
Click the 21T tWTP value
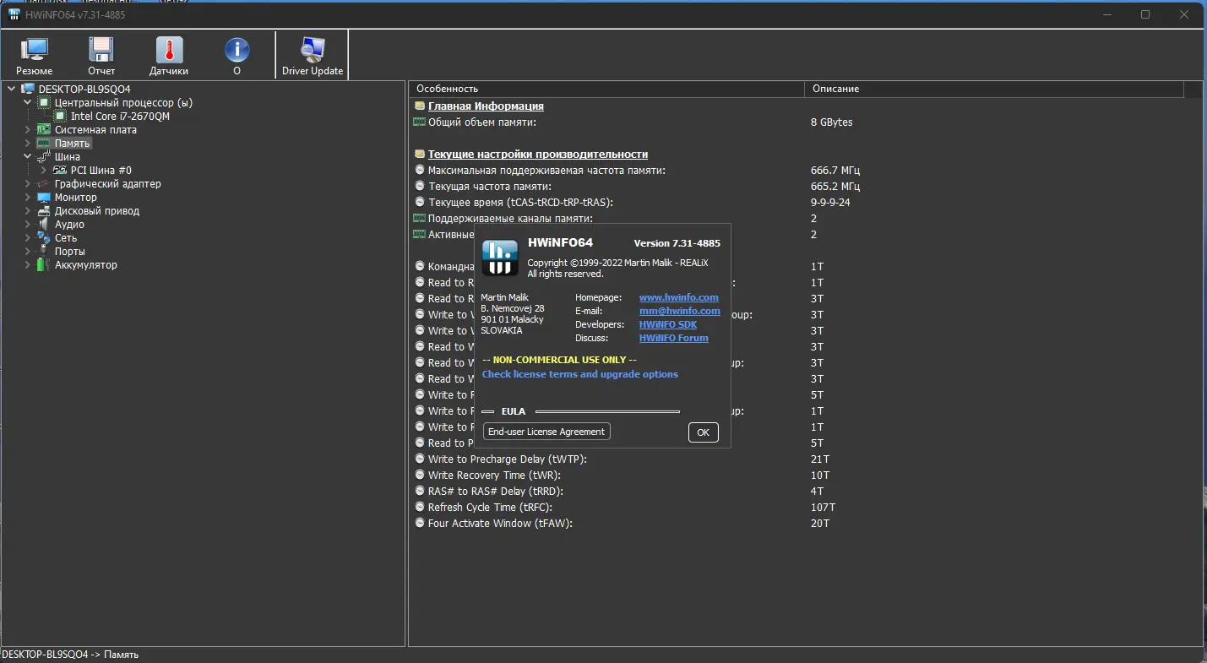coord(820,459)
